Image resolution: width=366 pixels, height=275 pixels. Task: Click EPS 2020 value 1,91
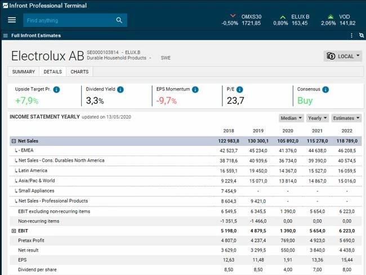(288, 260)
